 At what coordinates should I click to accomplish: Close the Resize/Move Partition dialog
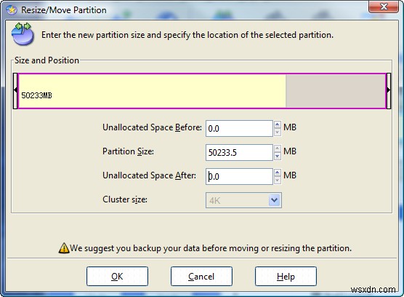(384, 7)
